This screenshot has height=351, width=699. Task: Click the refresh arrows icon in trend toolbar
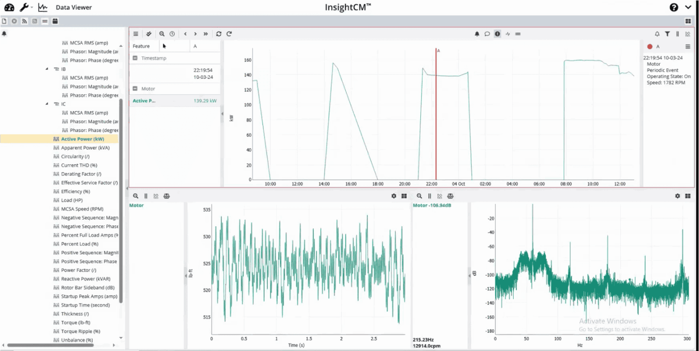tap(219, 34)
